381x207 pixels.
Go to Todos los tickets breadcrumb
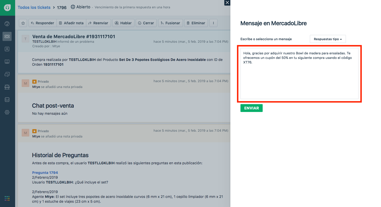[34, 7]
